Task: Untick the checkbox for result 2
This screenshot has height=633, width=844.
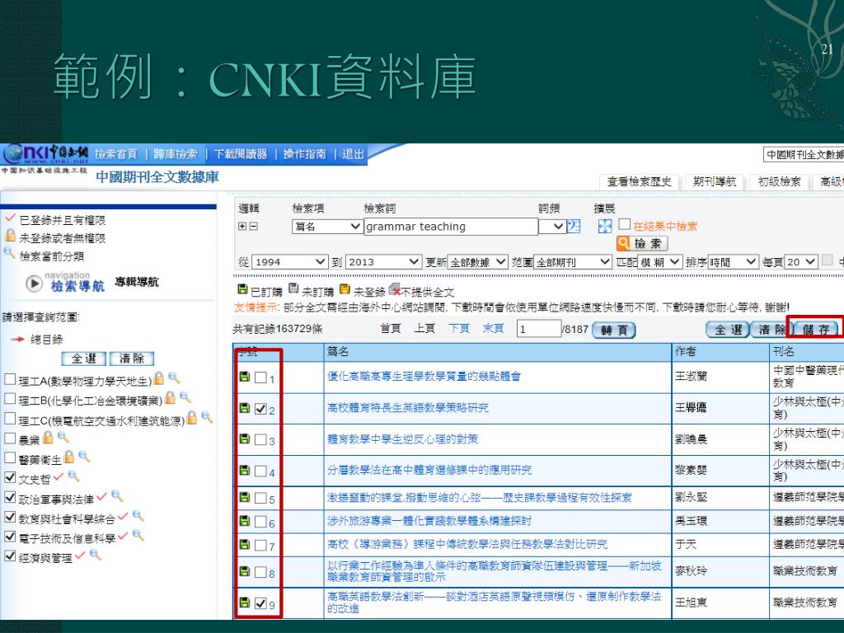Action: (260, 409)
